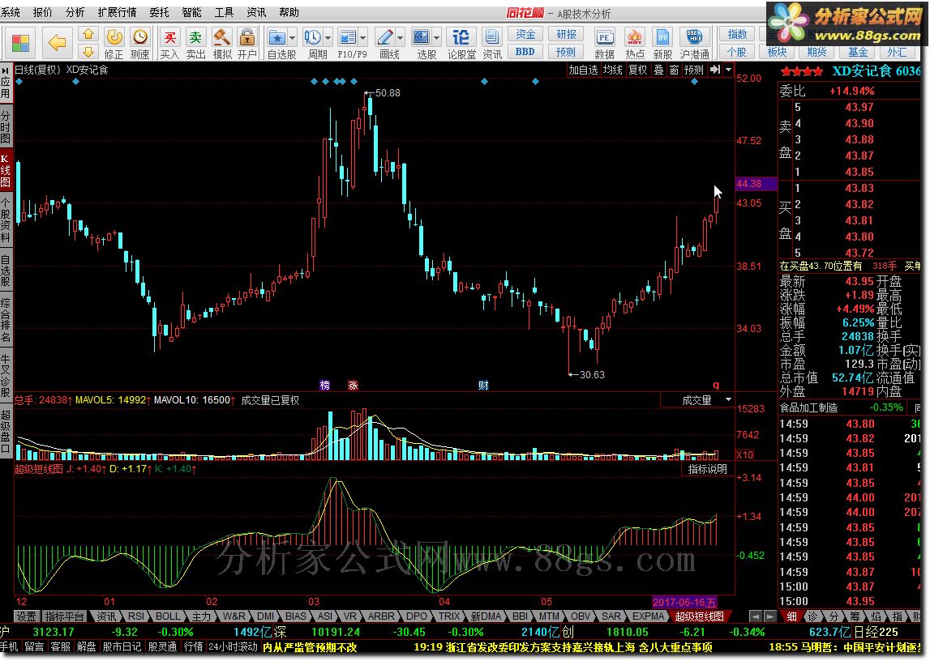Screen dimensions: 930x661
Task: Open 个股资料 sidebar tab
Action: coord(6,220)
